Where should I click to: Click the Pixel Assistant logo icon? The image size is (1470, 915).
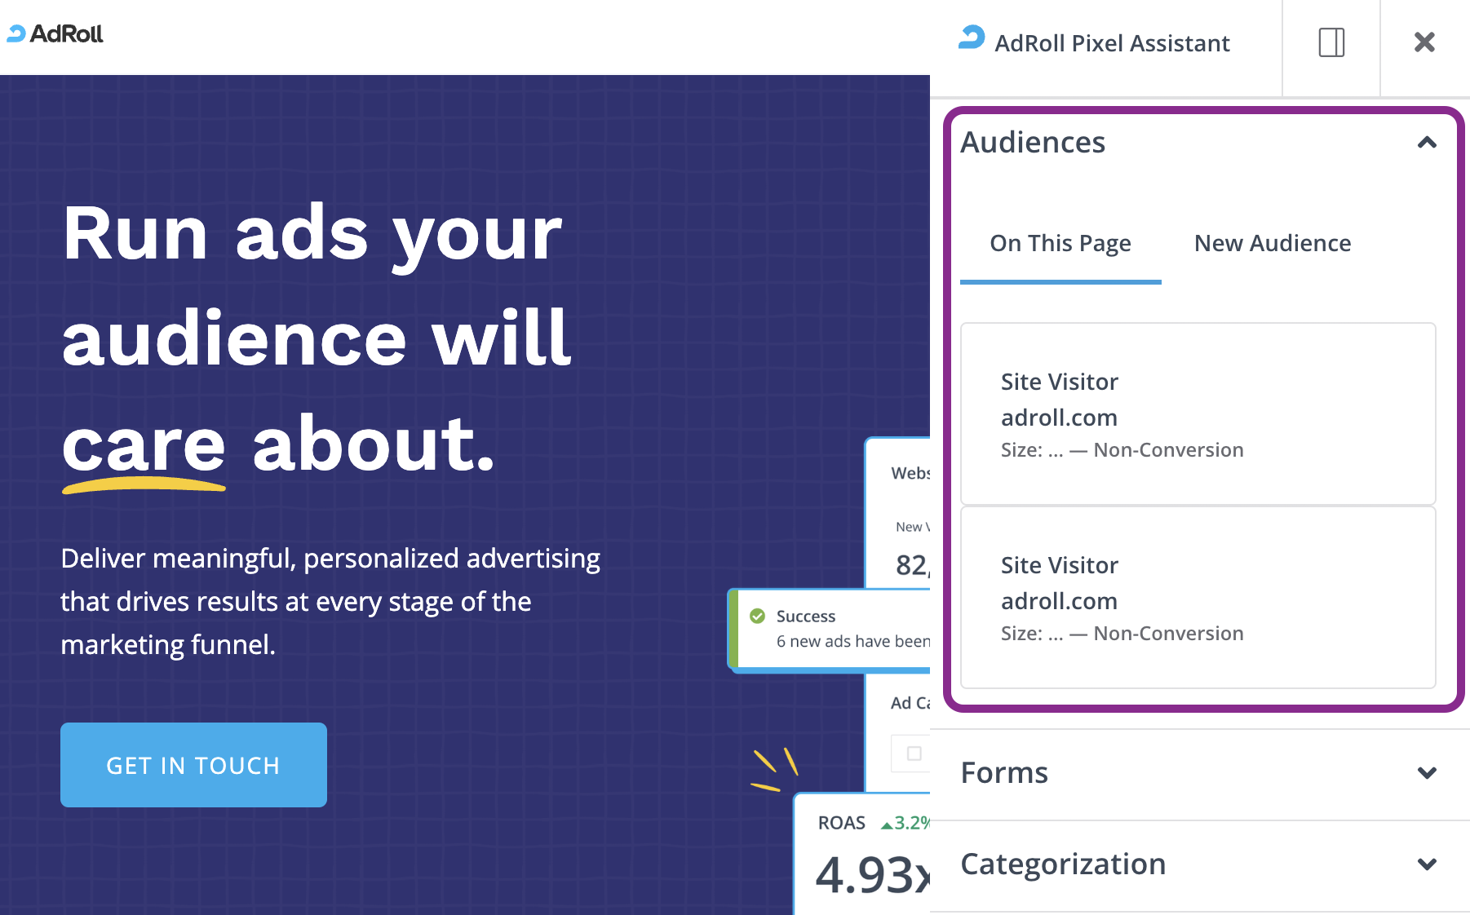coord(972,38)
